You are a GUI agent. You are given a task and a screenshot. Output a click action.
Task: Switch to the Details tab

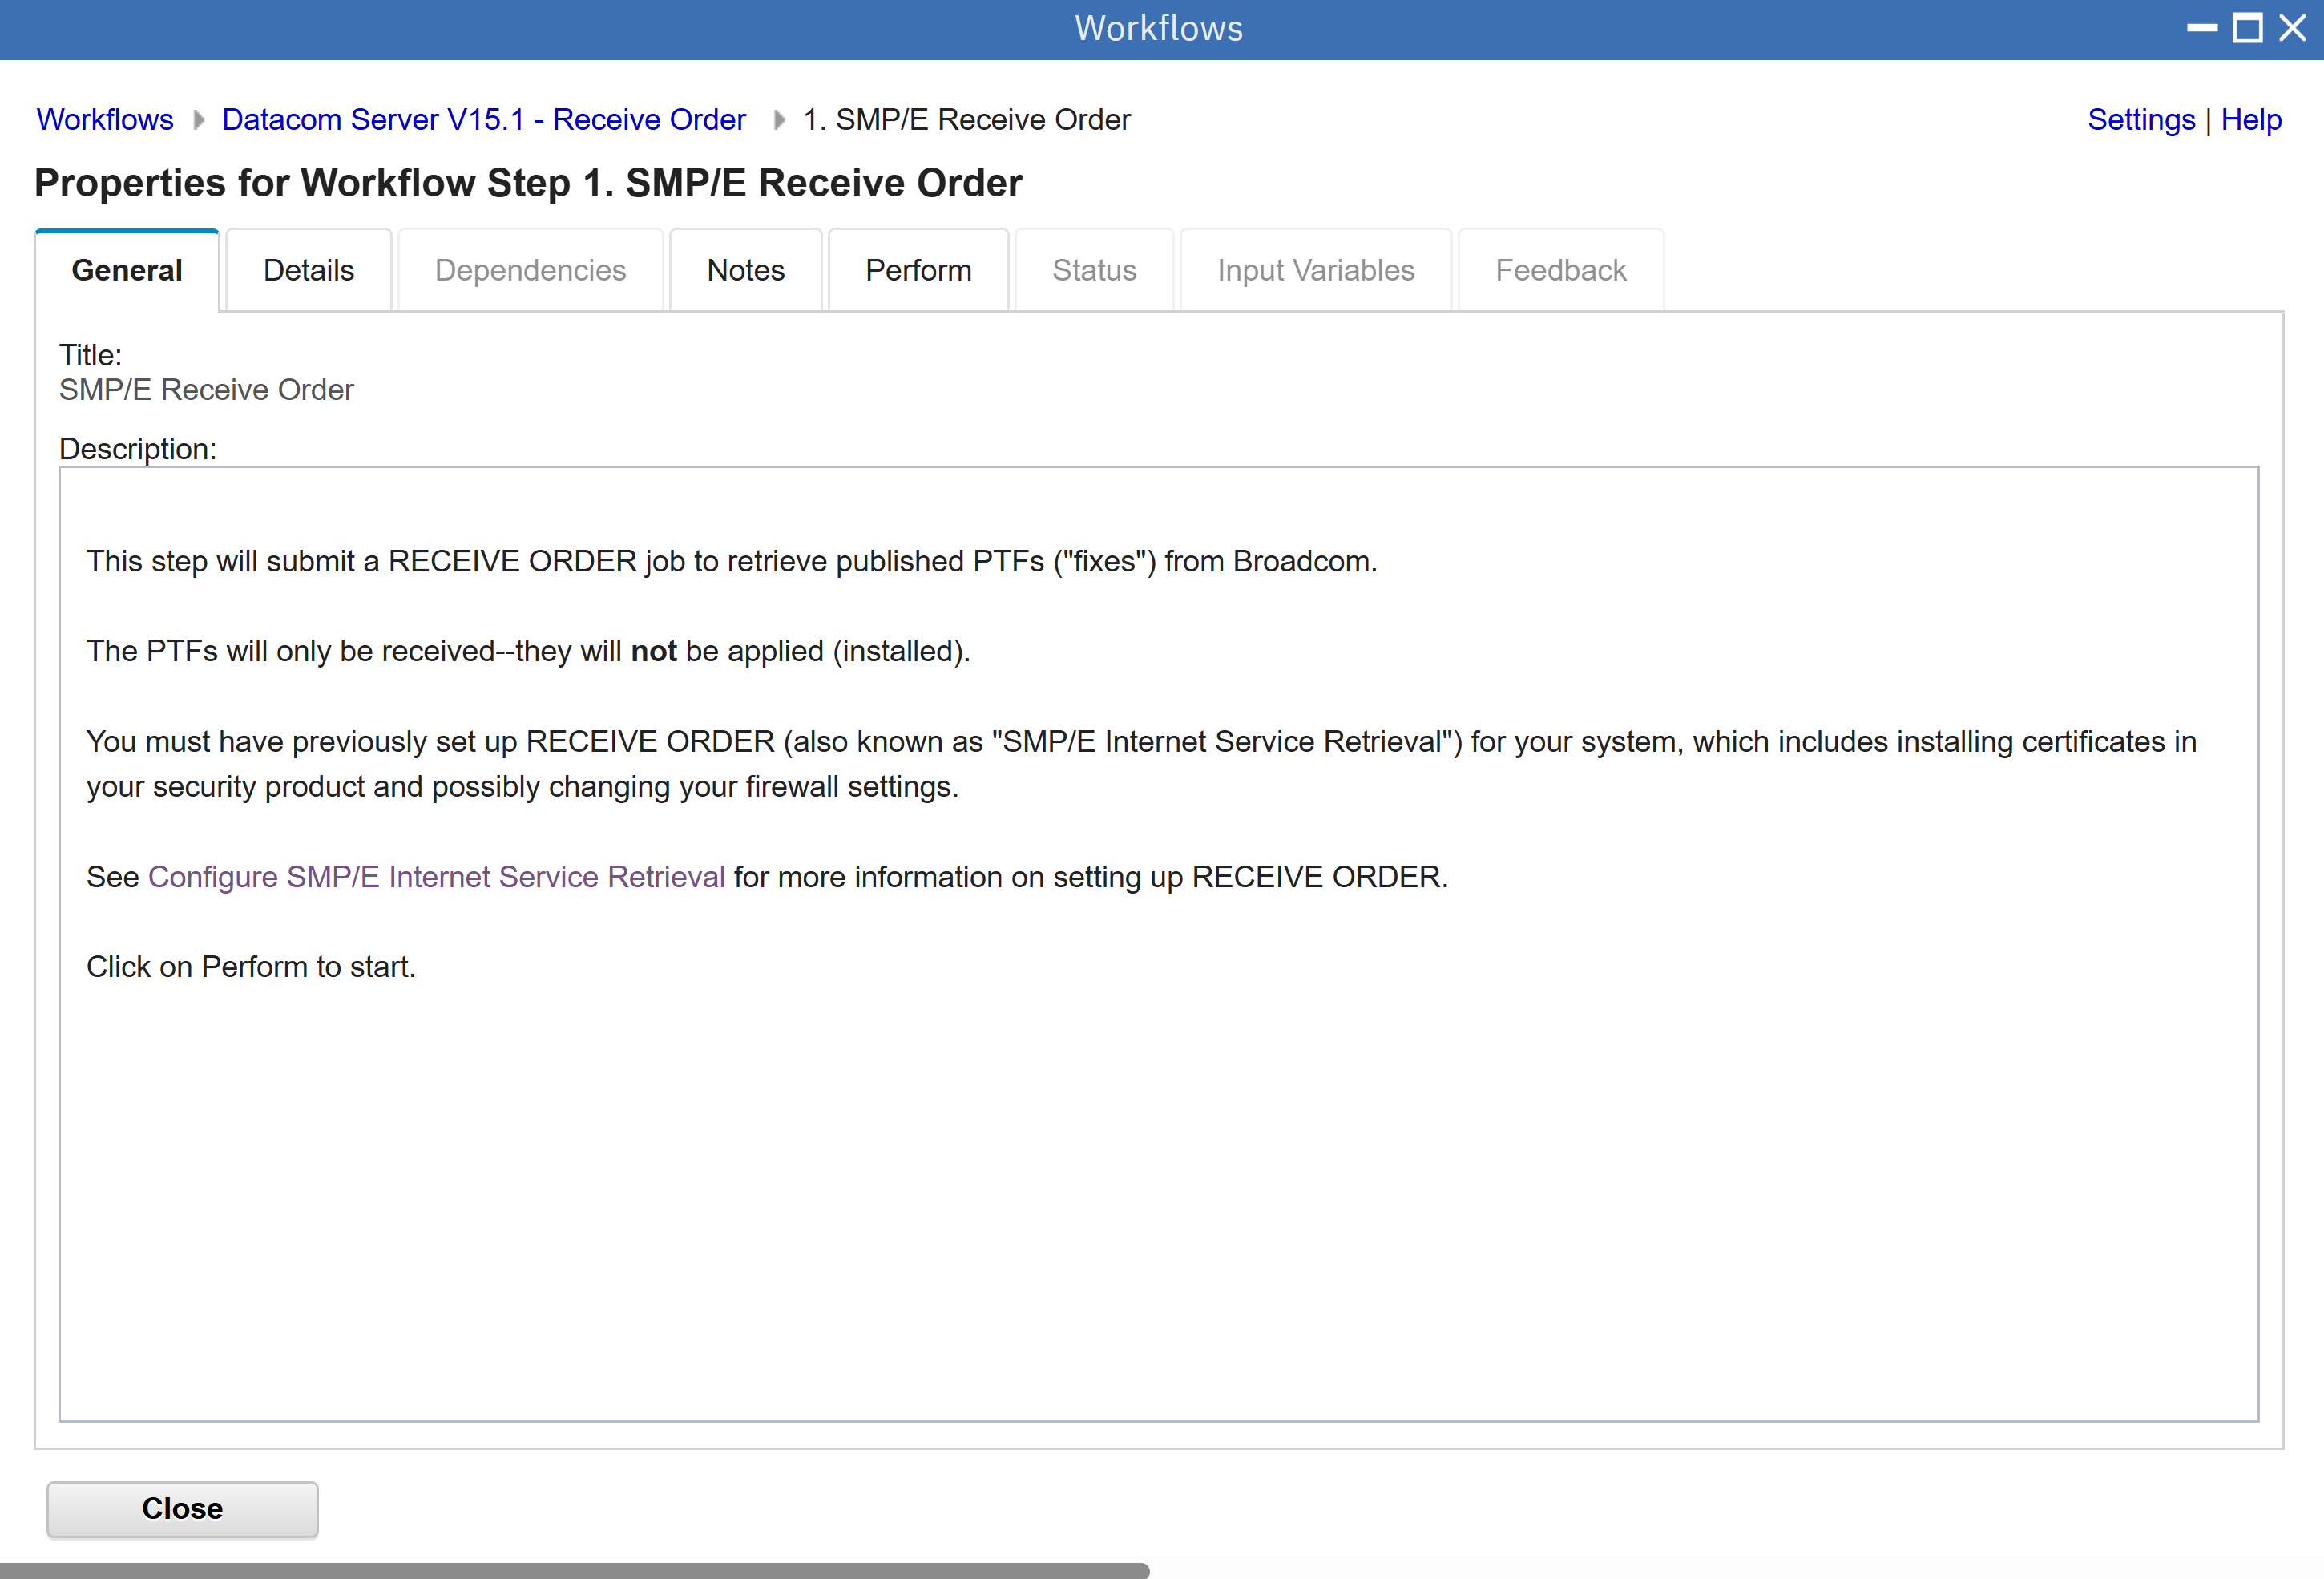pos(308,270)
